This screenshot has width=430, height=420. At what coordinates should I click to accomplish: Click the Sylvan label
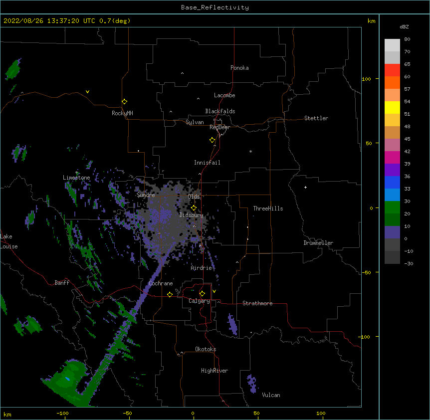click(195, 122)
